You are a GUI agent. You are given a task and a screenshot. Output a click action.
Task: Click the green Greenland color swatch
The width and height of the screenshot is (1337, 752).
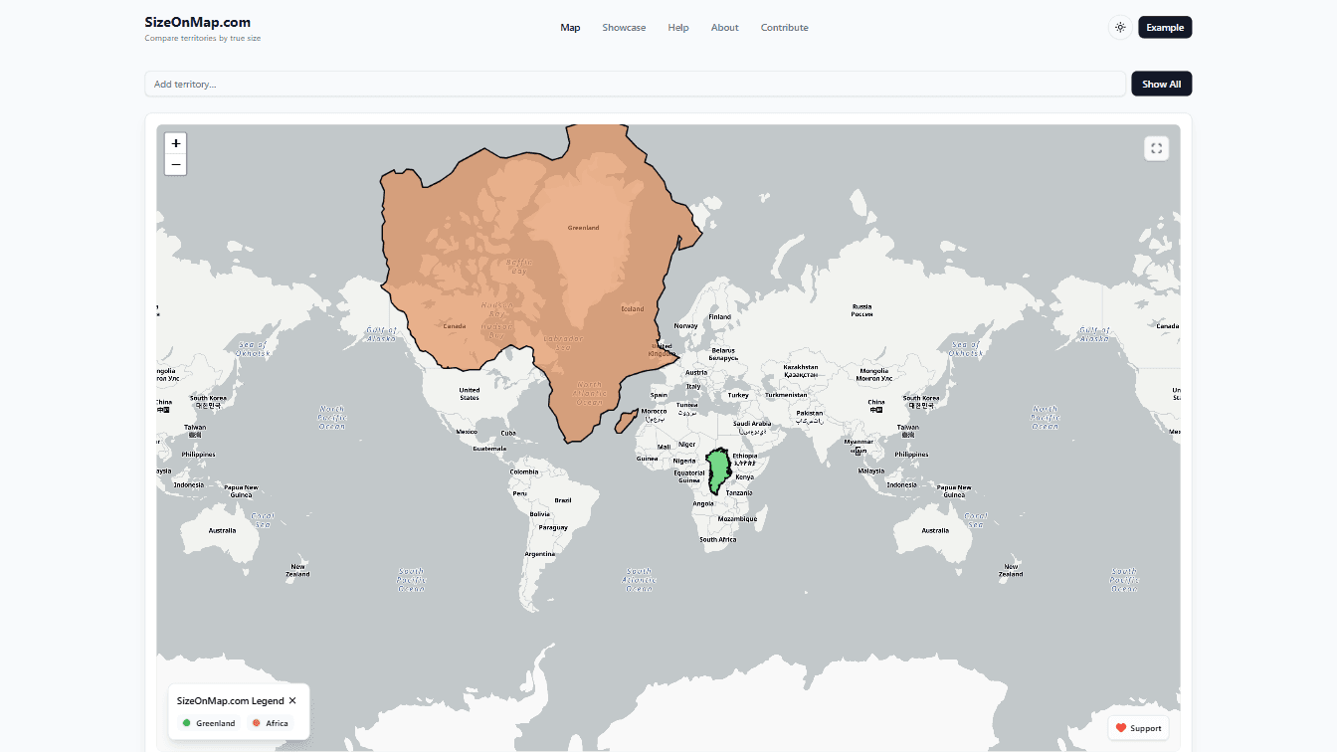click(186, 723)
